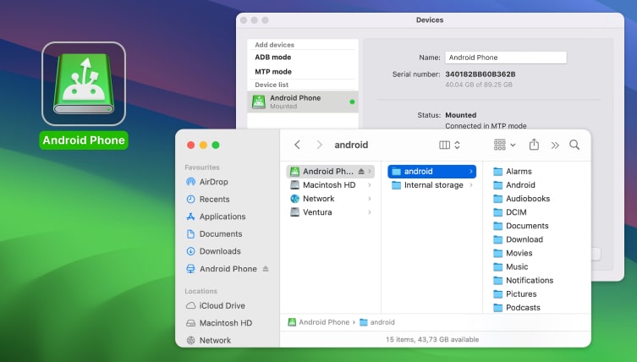Open Recents in the sidebar
Image resolution: width=637 pixels, height=362 pixels.
(x=208, y=199)
